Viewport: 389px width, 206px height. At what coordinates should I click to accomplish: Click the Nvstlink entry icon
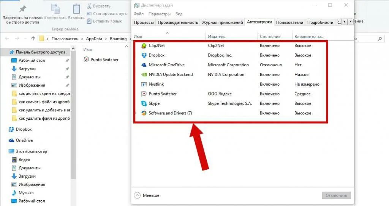click(x=144, y=84)
